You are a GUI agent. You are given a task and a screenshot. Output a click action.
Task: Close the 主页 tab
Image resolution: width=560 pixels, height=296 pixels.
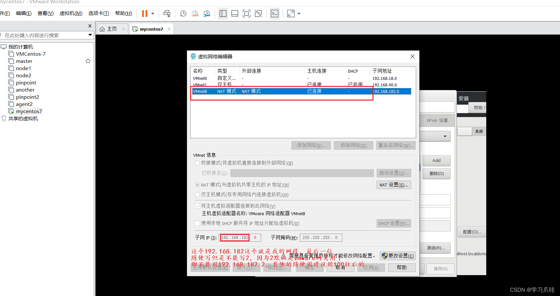click(123, 29)
